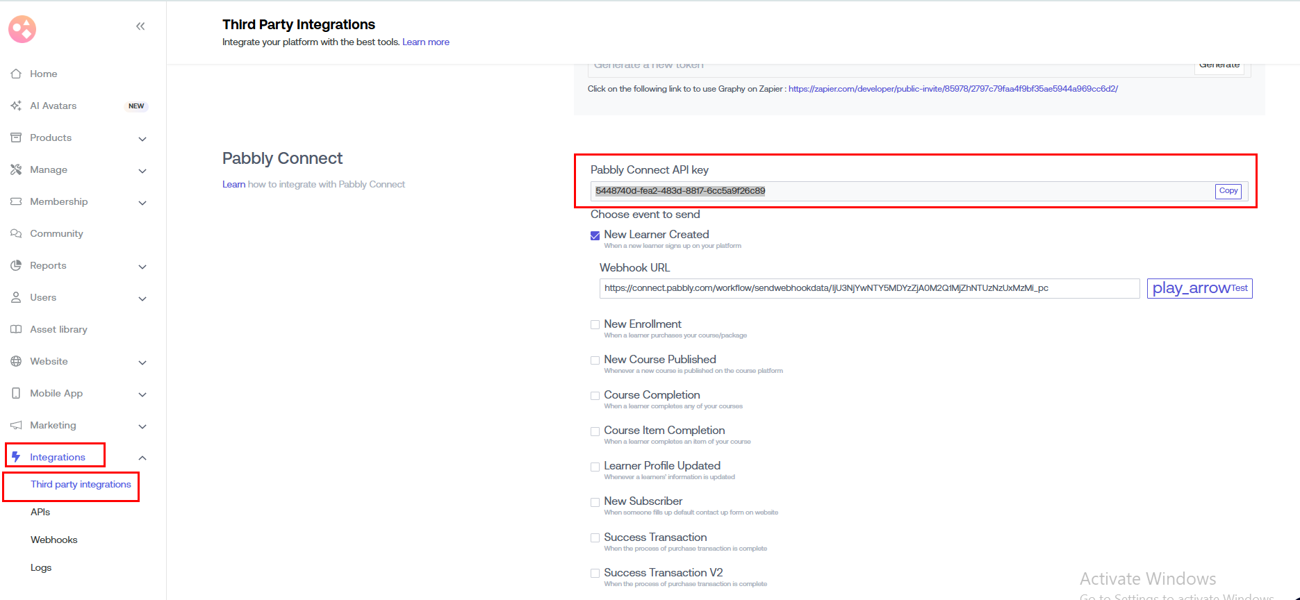The height and width of the screenshot is (600, 1300).
Task: Uncheck the New Learner Created checkbox
Action: (x=595, y=235)
